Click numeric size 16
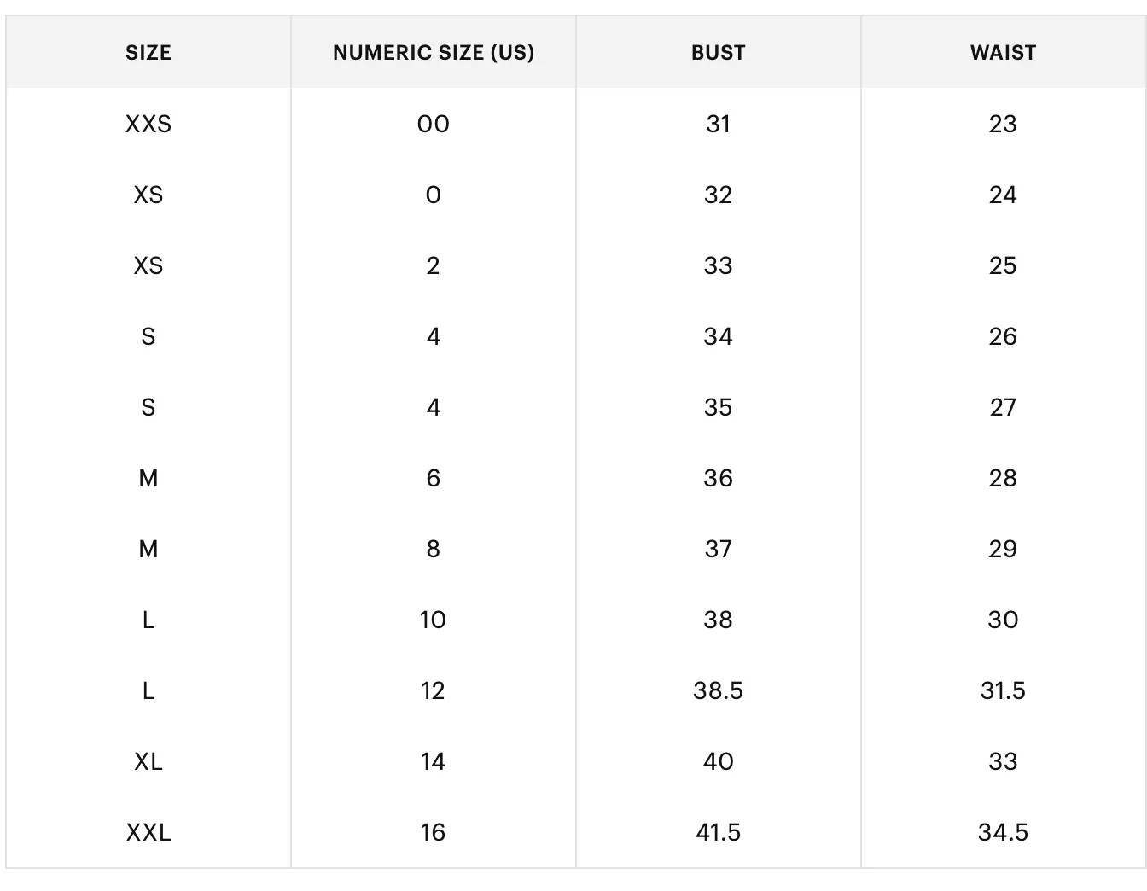 [434, 832]
